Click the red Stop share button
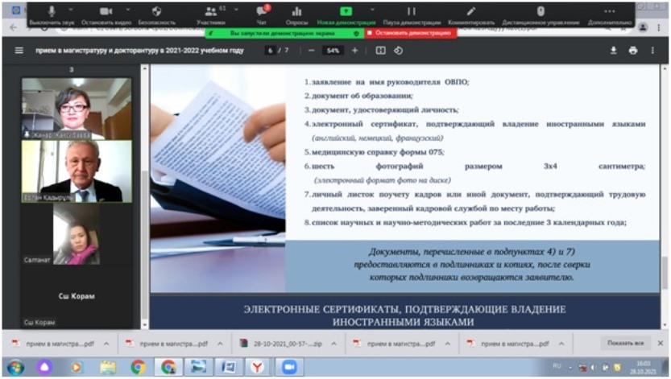Image resolution: width=671 pixels, height=379 pixels. [x=409, y=34]
